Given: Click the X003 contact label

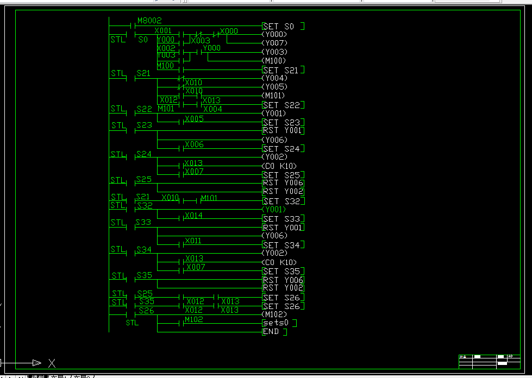Looking at the screenshot, I should 201,41.
